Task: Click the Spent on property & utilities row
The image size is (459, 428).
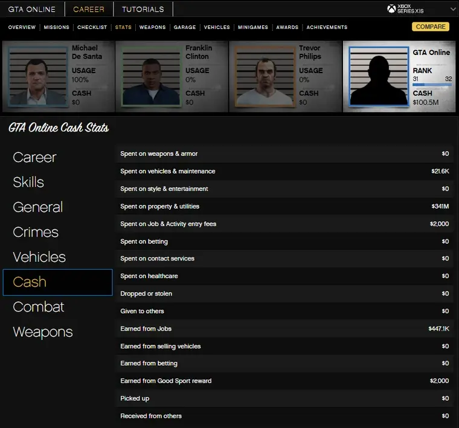Action: click(284, 206)
